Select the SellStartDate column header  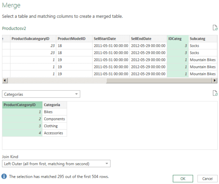[110, 39]
